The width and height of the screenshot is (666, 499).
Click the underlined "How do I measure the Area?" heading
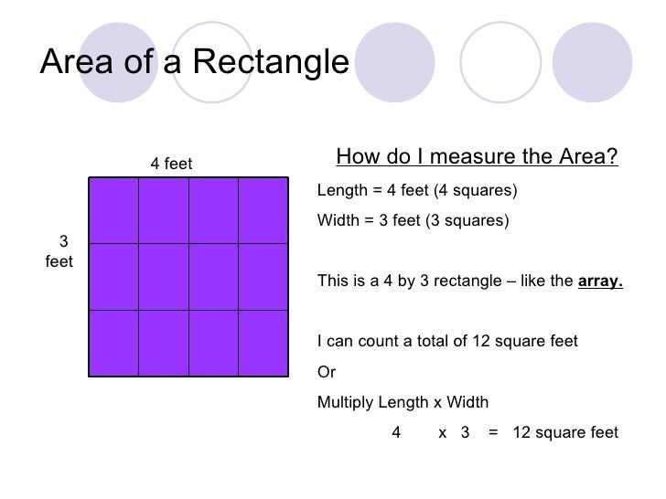[478, 158]
